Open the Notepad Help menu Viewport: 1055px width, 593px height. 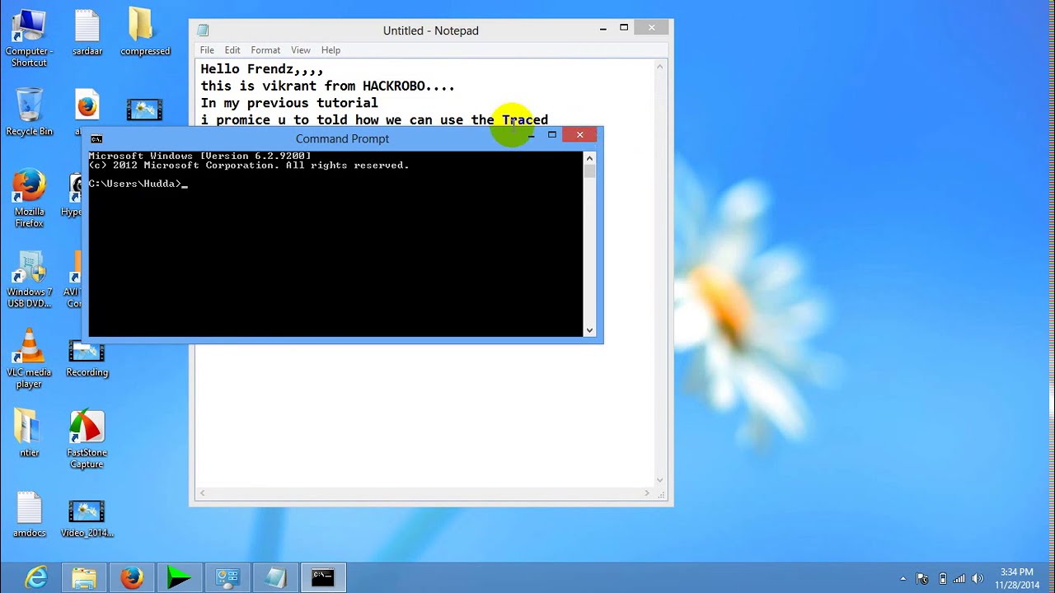[331, 50]
